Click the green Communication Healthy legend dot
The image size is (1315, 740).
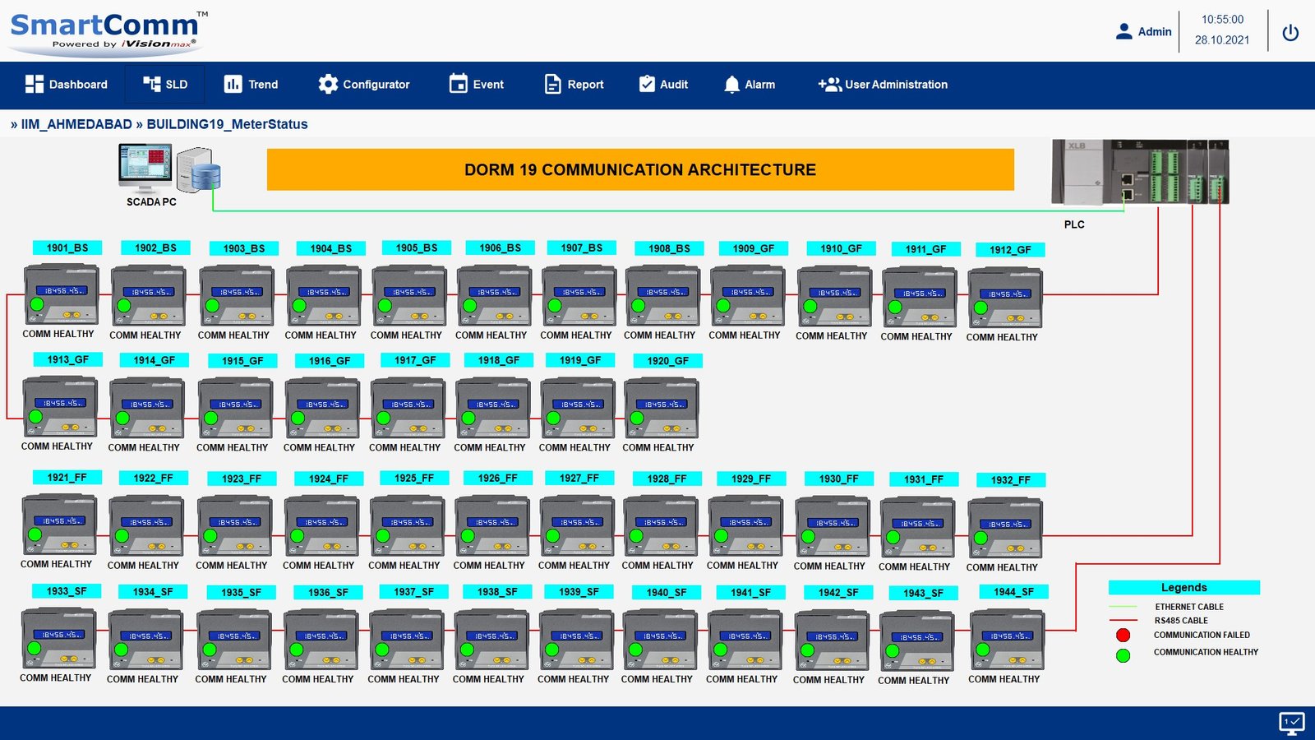click(x=1123, y=655)
